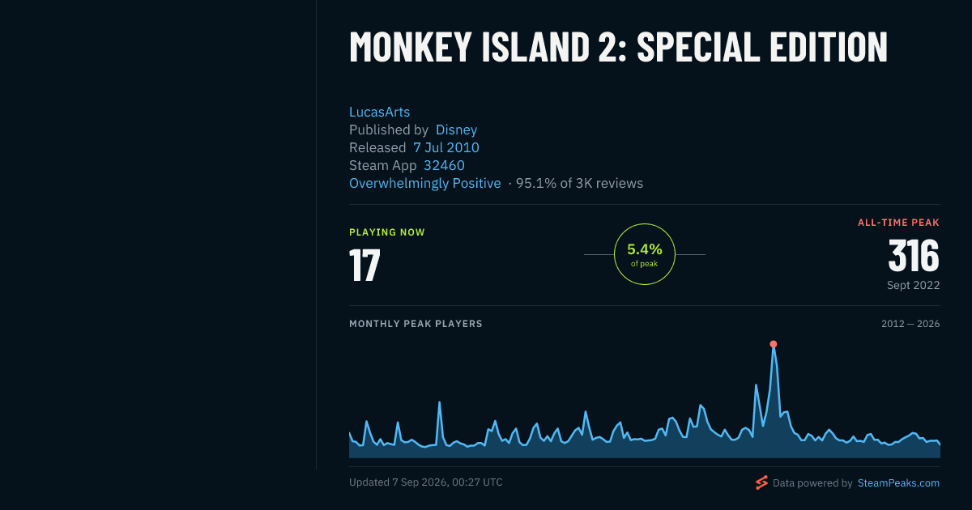Open Steam App ID 32460
The height and width of the screenshot is (510, 972).
444,165
